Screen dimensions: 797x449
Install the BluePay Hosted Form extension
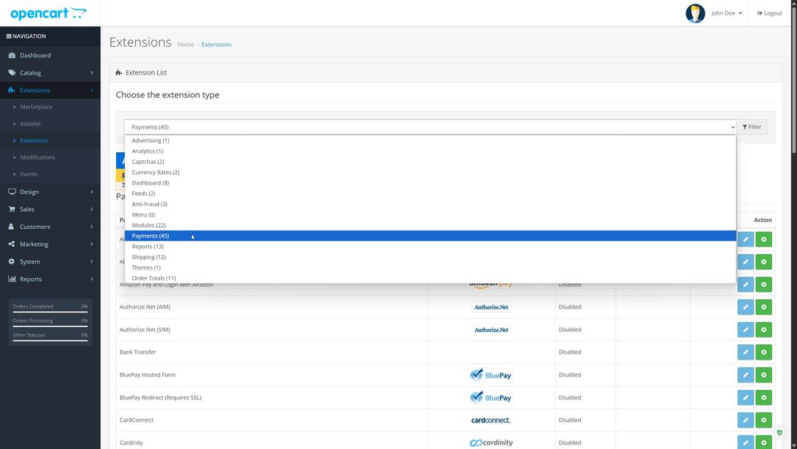click(x=764, y=375)
